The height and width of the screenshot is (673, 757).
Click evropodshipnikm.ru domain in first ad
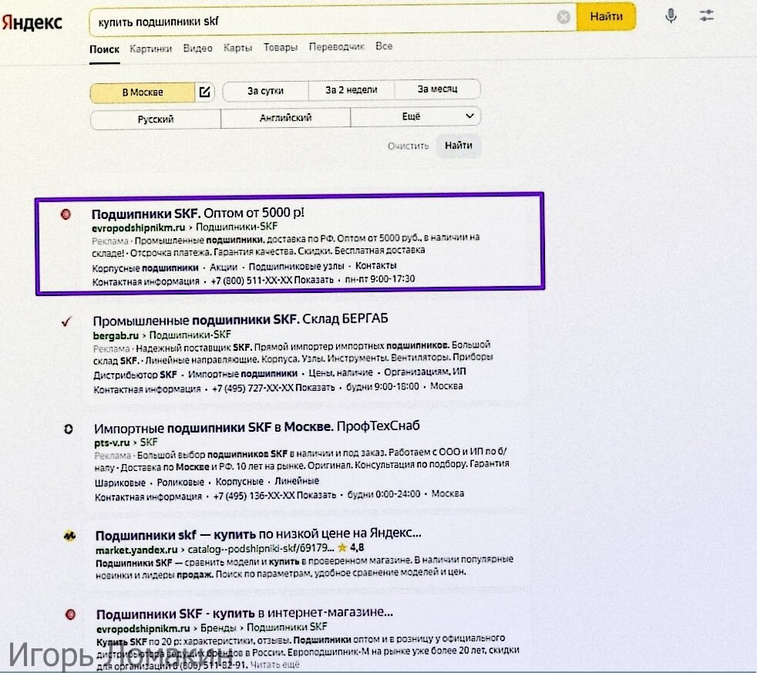click(139, 228)
